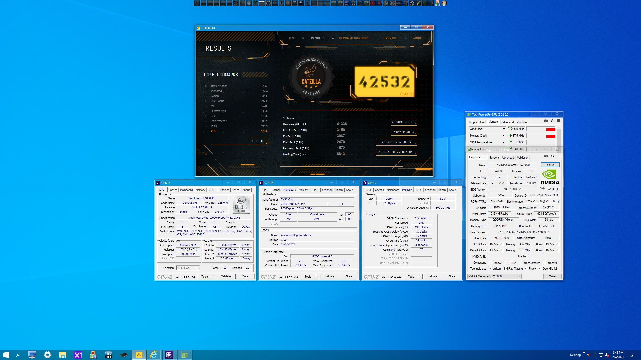641x360 pixels.
Task: Open Catzilla UPGRADE tab
Action: (390, 38)
